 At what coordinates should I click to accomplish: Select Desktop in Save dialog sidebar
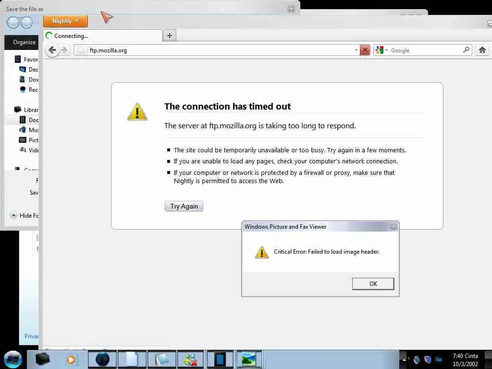point(29,69)
